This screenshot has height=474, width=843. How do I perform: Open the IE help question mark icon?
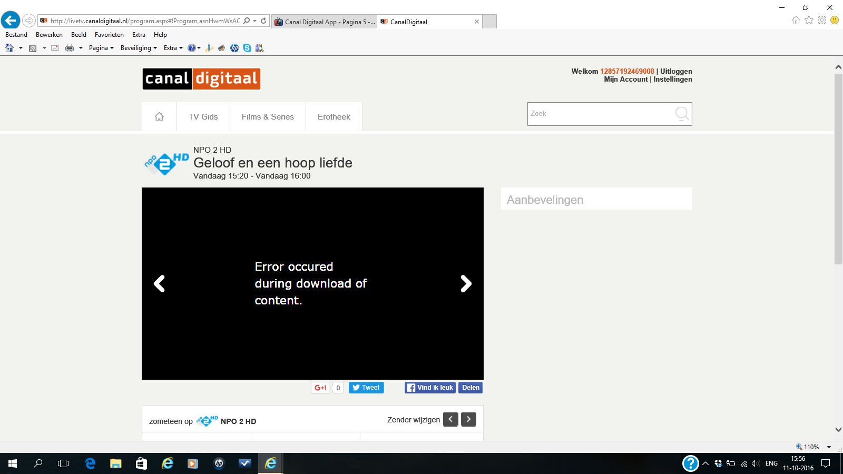point(192,48)
